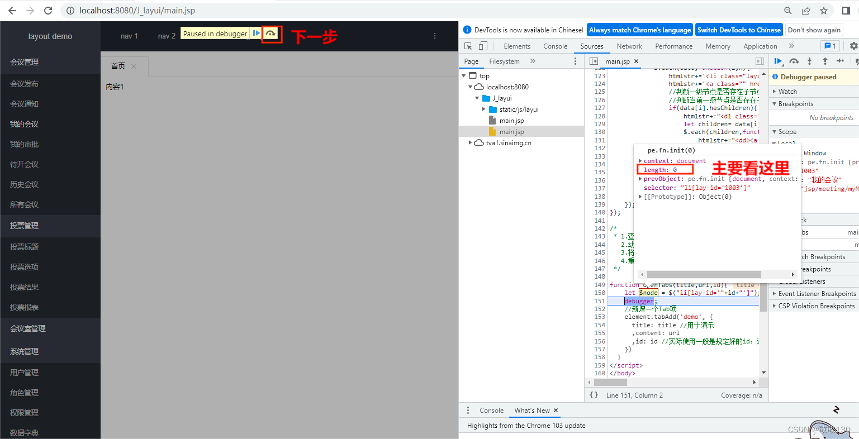Open the Application panel
This screenshot has height=439, width=859.
click(760, 46)
